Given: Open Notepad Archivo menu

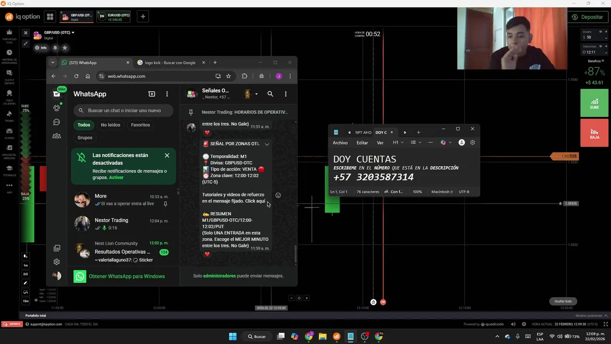Looking at the screenshot, I should (340, 142).
